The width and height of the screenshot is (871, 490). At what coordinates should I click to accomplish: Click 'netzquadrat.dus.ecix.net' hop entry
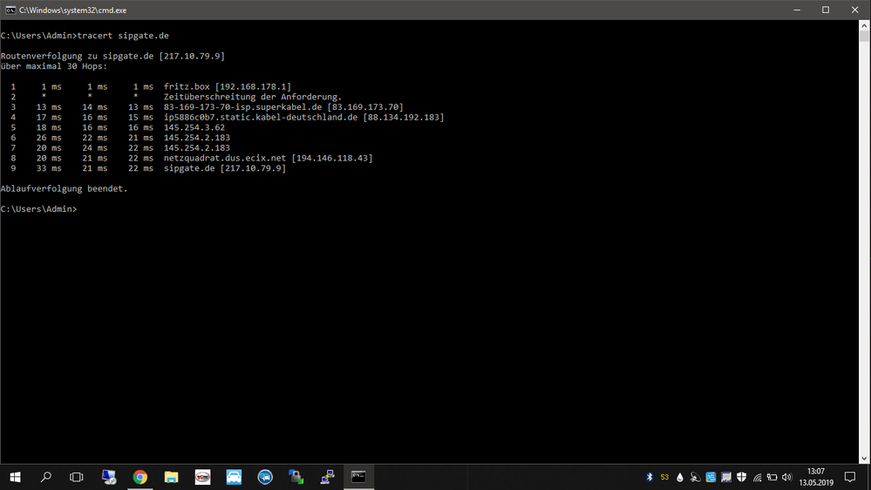(x=225, y=159)
